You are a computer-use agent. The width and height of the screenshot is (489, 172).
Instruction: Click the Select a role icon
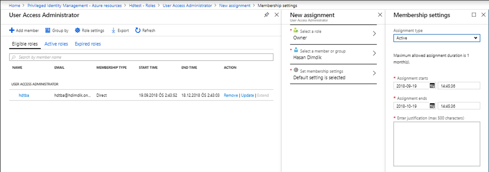click(296, 30)
